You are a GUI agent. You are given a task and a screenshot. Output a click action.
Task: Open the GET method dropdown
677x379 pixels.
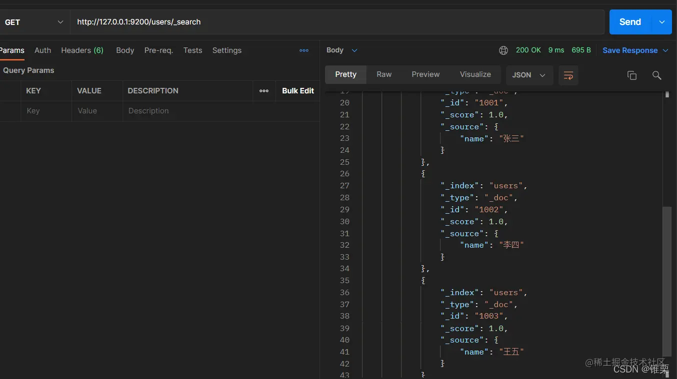34,22
